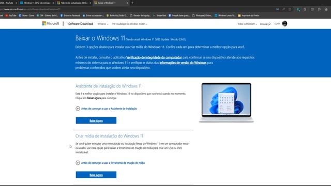Open the Software Download home link

pos(81,24)
